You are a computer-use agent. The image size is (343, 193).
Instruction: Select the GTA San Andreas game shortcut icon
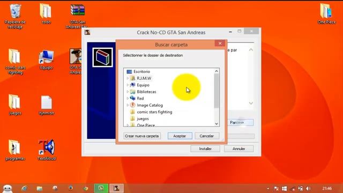click(76, 62)
